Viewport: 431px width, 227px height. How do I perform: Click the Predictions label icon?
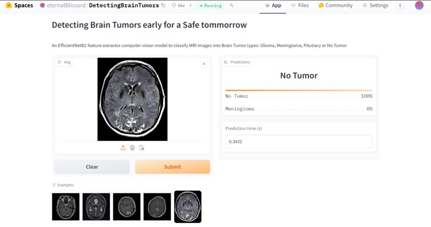point(226,62)
